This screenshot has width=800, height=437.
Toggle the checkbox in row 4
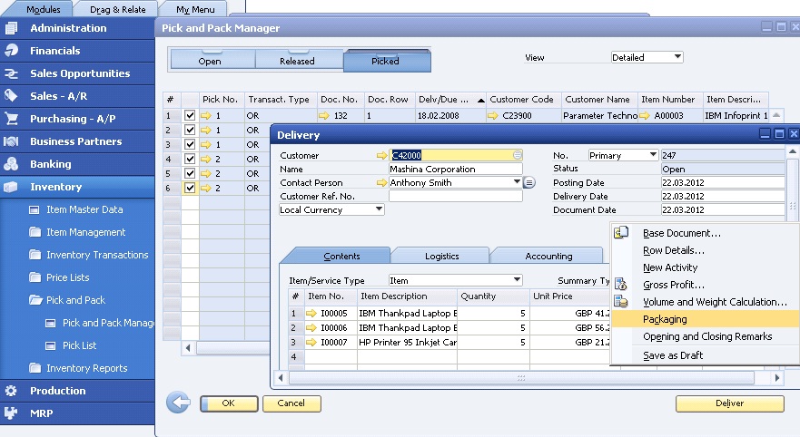click(x=190, y=160)
